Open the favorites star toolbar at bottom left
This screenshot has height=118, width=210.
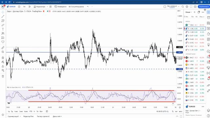[x=3, y=115]
